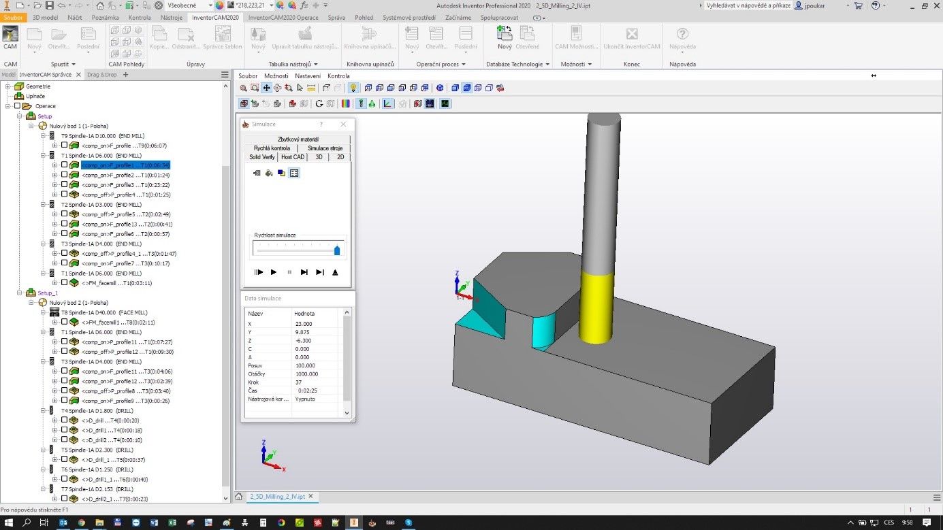The image size is (943, 530).
Task: Select the Pan tool in the simulation toolbar
Action: click(x=266, y=88)
